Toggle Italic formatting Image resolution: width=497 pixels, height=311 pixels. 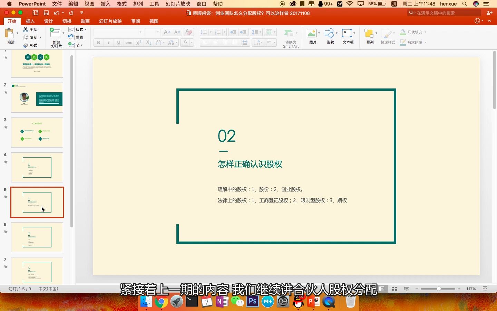click(x=109, y=43)
